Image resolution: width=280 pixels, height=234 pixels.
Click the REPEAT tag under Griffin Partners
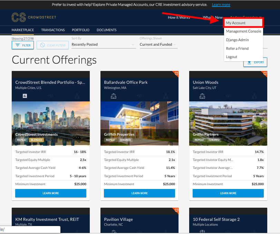tap(199, 140)
